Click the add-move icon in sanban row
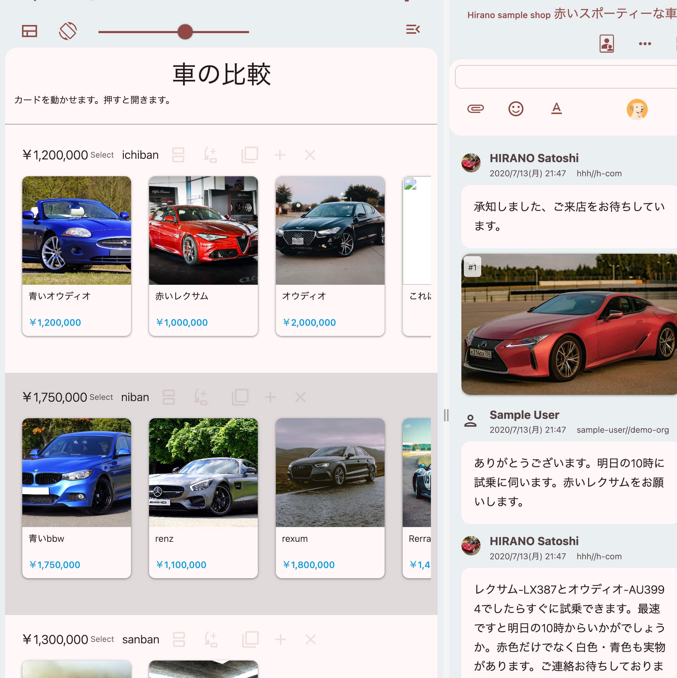The image size is (677, 678). 211,639
